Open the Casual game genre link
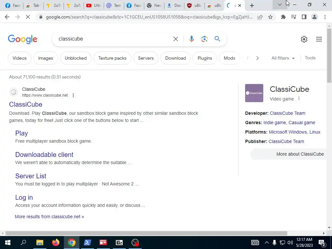332x249 pixels. click(x=302, y=123)
